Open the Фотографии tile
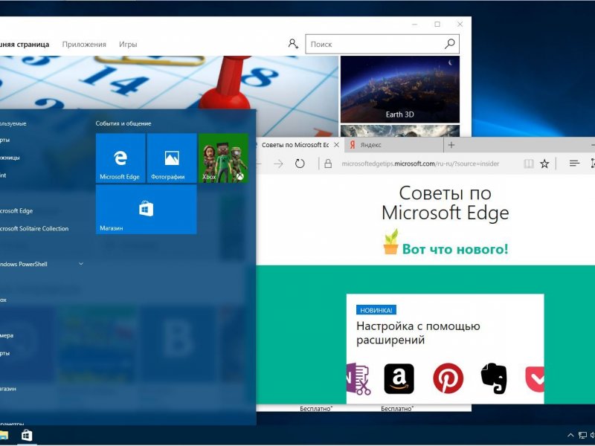This screenshot has width=595, height=446. click(x=172, y=158)
